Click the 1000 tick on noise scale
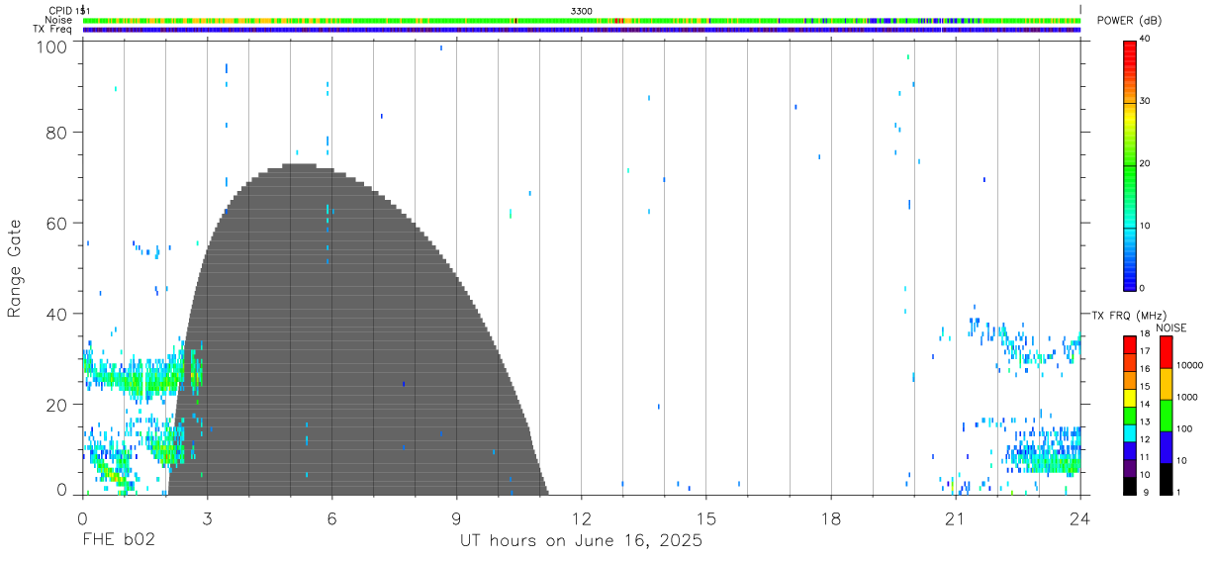The image size is (1215, 561). pyautogui.click(x=1186, y=397)
